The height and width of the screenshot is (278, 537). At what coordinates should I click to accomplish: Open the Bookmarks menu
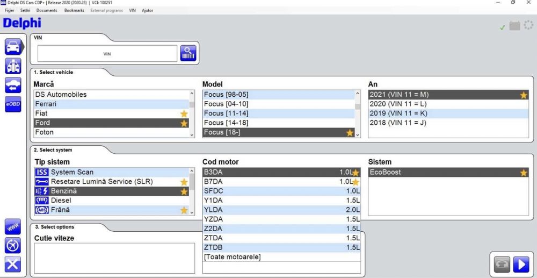[74, 10]
